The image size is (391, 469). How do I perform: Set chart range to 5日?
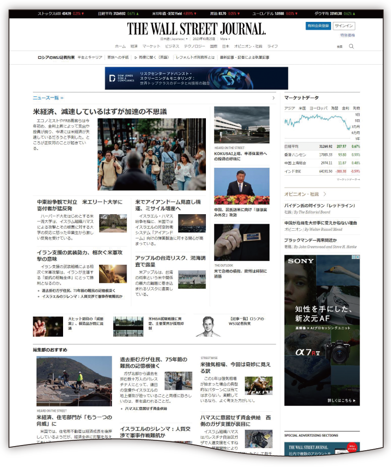point(357,120)
